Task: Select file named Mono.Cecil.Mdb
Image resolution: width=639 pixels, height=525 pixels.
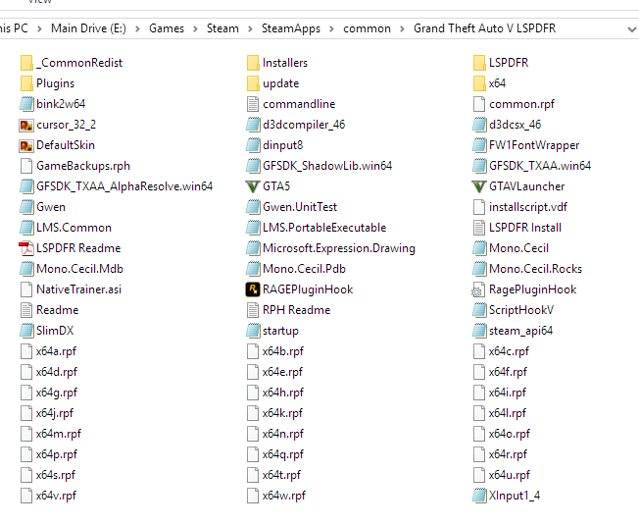Action: 79,269
